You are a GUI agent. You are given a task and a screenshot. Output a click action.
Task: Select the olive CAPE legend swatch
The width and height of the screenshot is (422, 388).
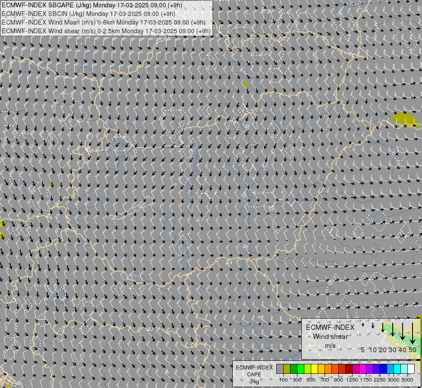pyautogui.click(x=287, y=369)
